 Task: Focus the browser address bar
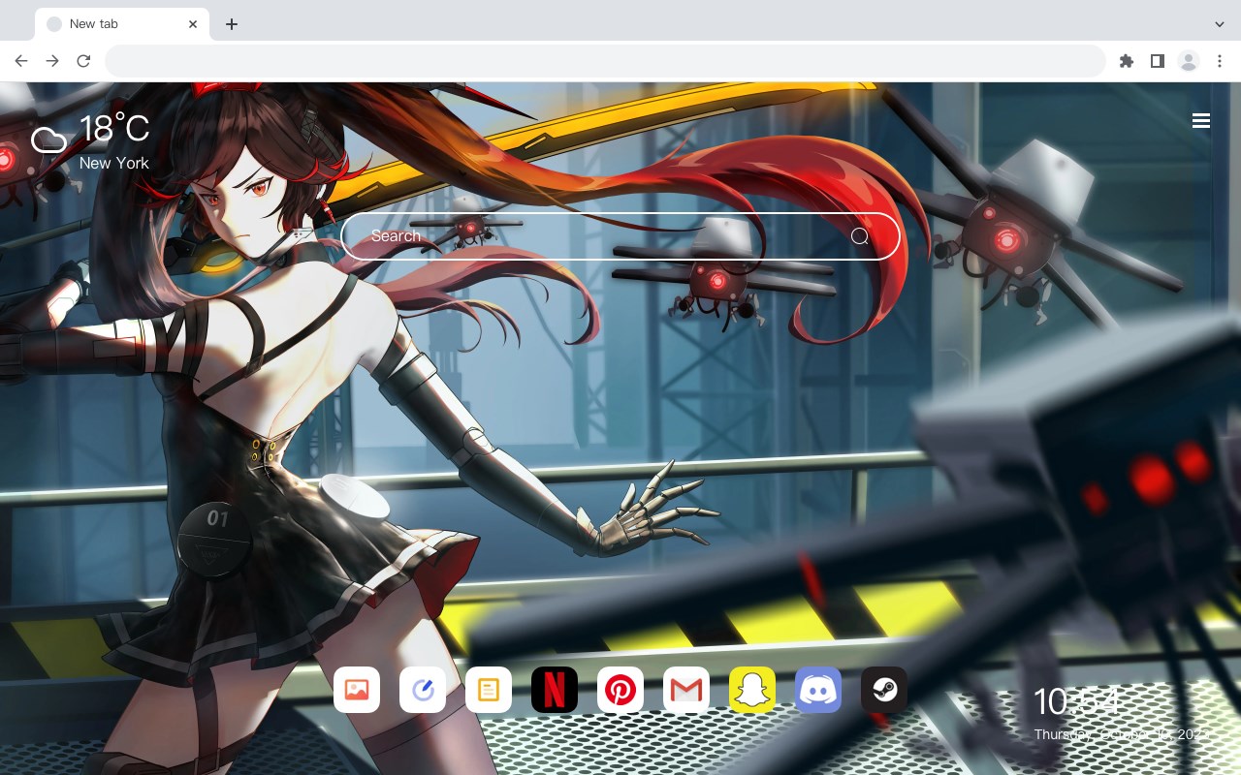(x=605, y=61)
